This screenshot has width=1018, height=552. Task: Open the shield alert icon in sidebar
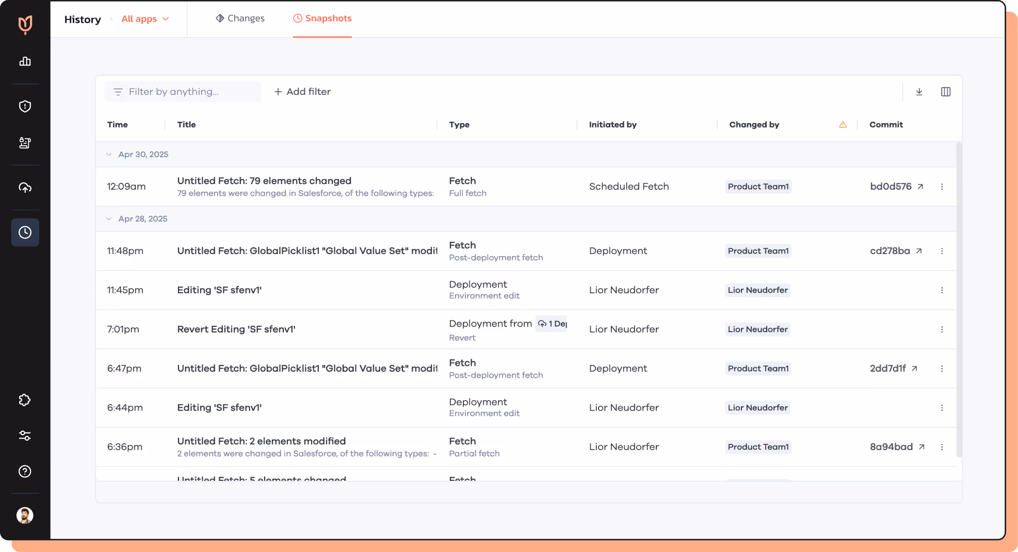(x=25, y=106)
